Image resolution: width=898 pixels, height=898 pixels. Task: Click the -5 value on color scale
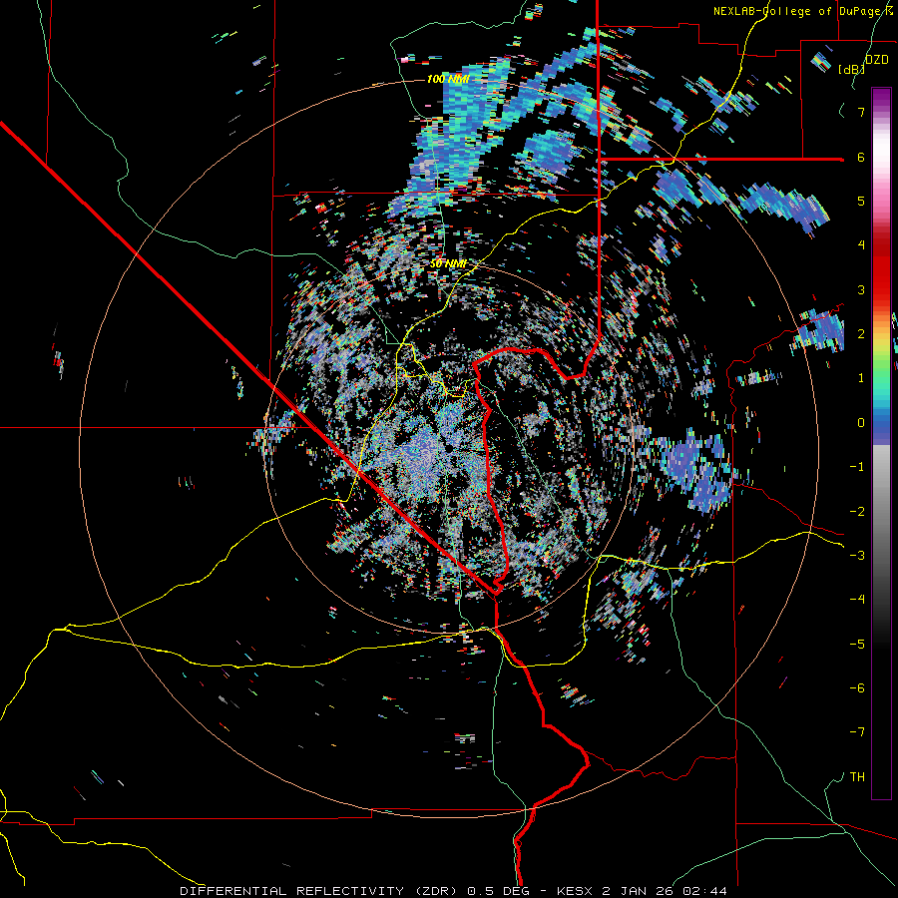tap(857, 645)
